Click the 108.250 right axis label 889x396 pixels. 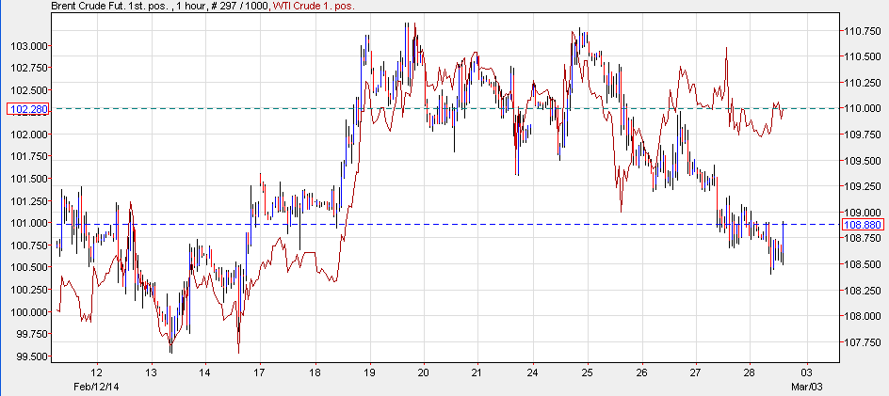click(x=862, y=291)
